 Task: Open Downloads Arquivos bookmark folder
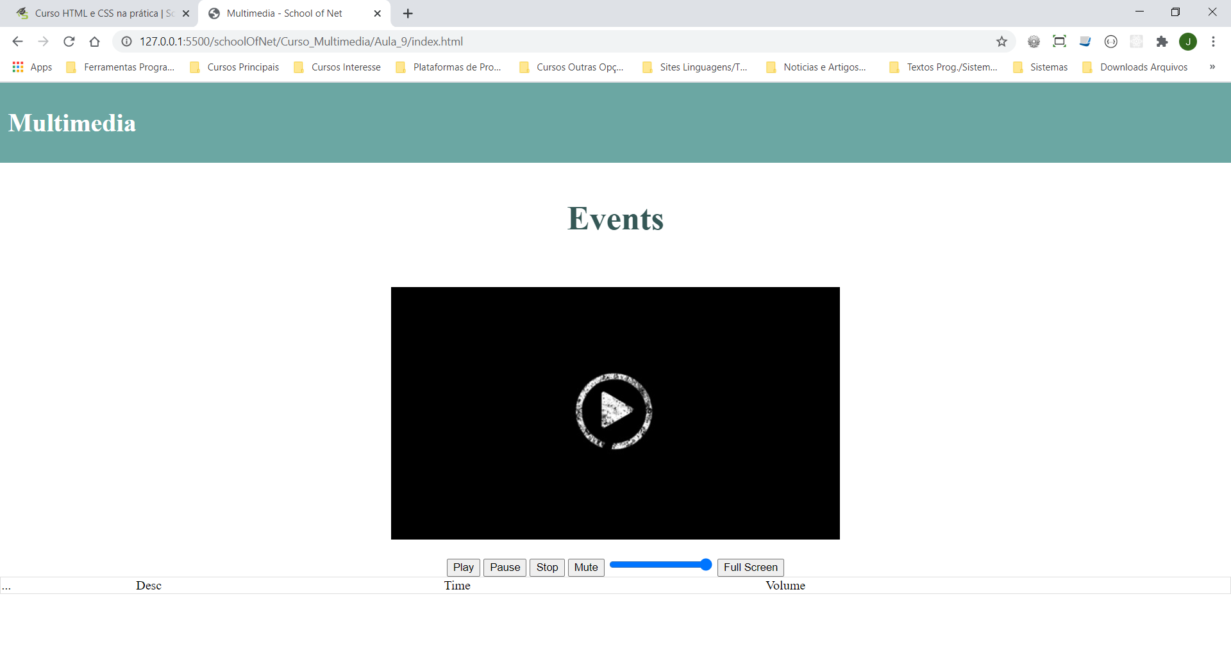pyautogui.click(x=1135, y=67)
